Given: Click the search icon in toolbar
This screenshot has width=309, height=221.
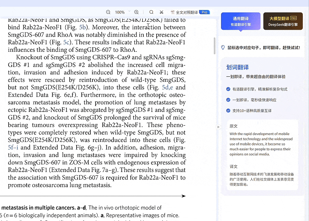Looking at the screenshot, I should coord(151,12).
